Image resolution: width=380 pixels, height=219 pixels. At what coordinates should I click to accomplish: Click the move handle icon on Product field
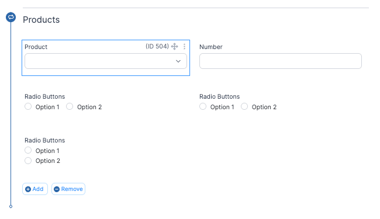174,46
